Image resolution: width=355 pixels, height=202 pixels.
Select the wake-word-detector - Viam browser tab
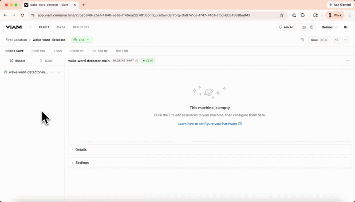[50, 5]
